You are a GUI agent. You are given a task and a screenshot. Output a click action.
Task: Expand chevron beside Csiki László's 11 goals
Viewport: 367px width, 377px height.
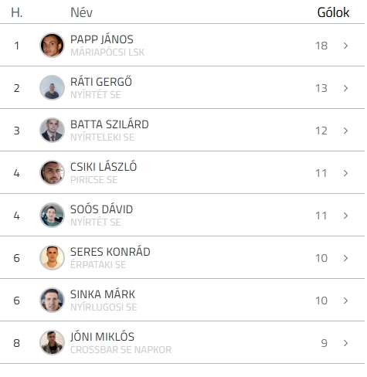tap(345, 173)
